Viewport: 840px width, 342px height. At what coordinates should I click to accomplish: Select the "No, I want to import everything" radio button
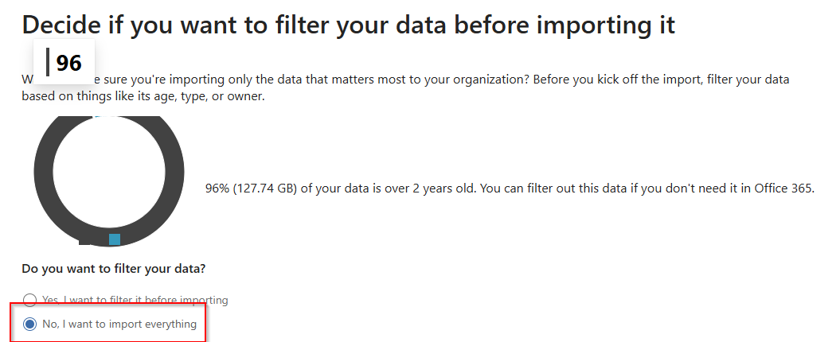30,325
